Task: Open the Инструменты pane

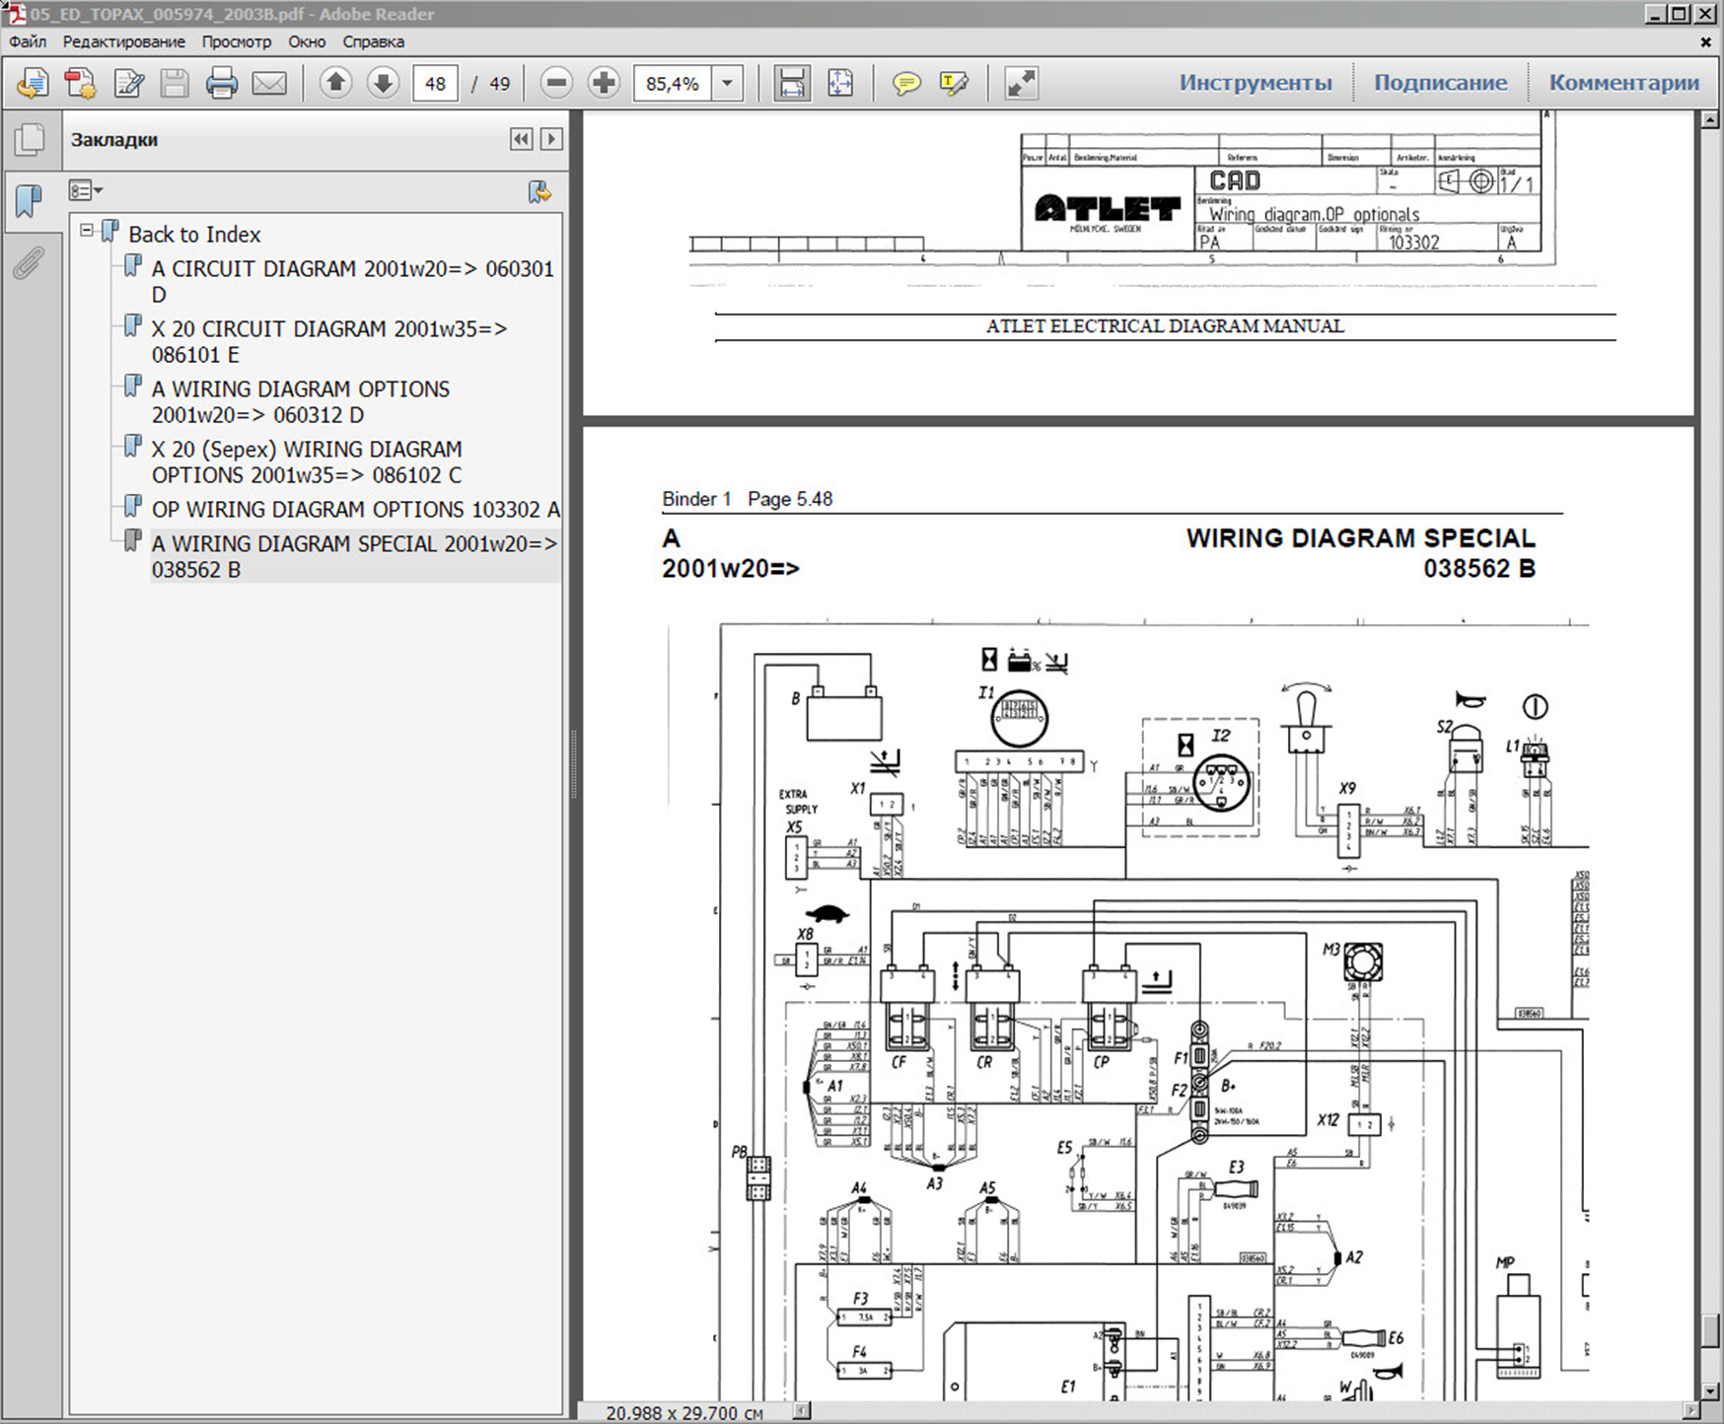Action: [1255, 83]
